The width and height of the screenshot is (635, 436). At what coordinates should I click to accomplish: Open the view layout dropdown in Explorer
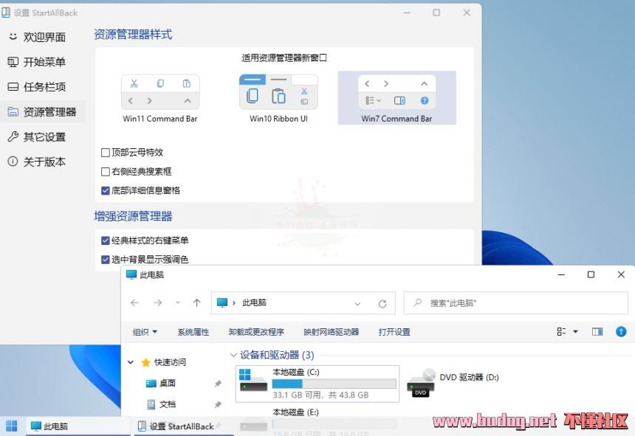566,332
